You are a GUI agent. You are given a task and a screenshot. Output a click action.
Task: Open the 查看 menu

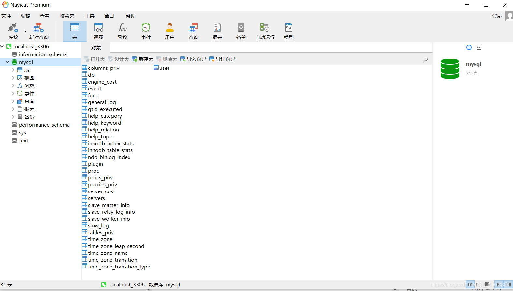tap(45, 16)
